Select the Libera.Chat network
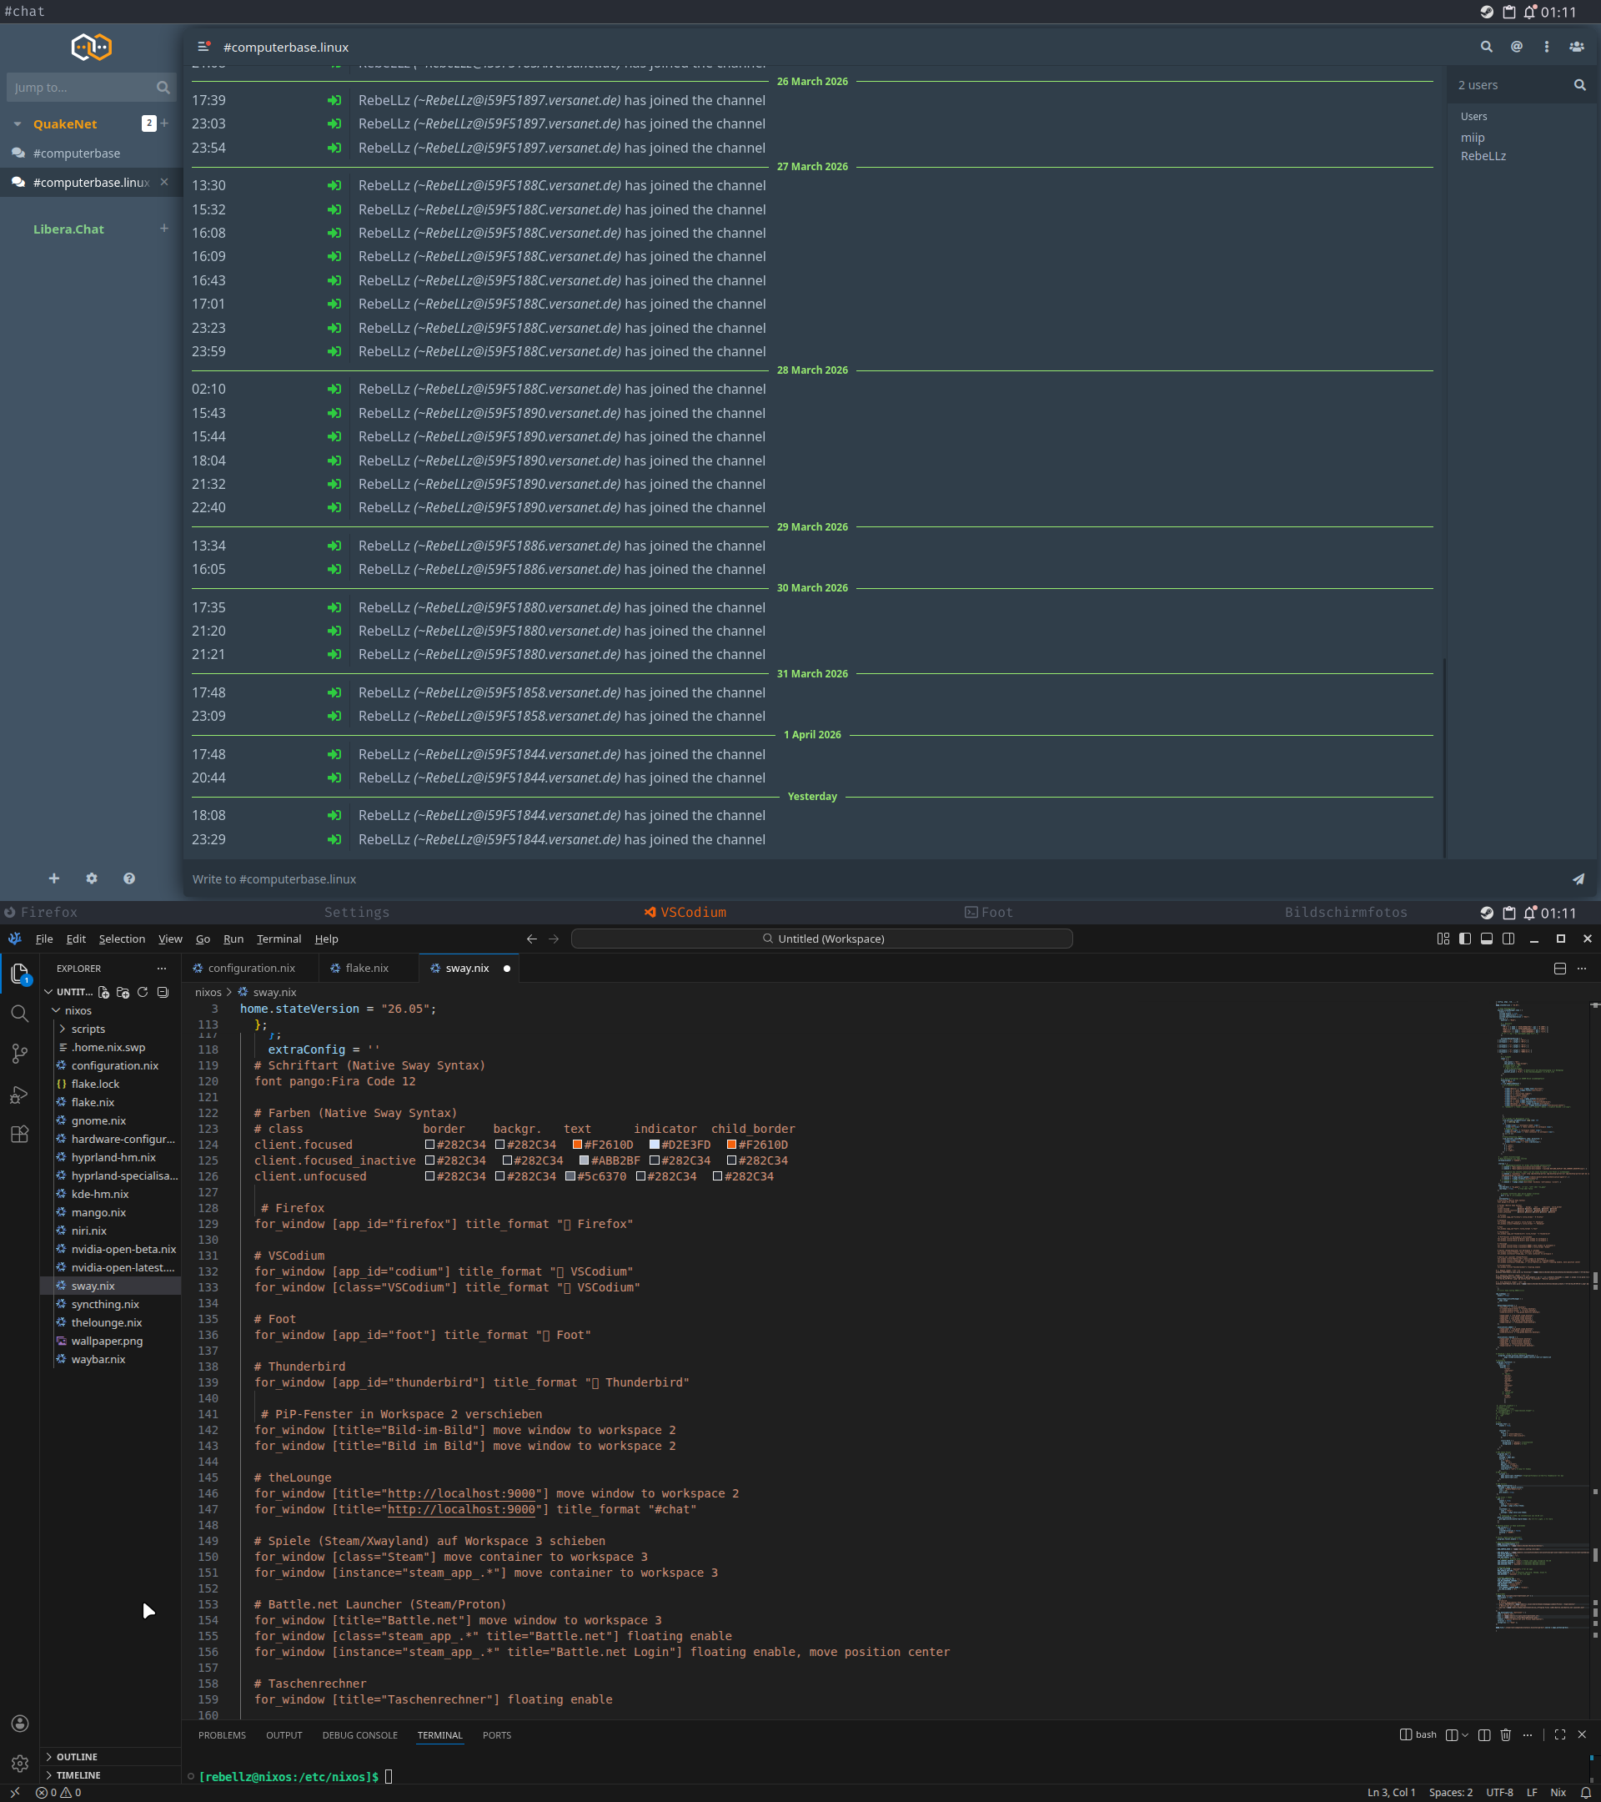Image resolution: width=1601 pixels, height=1802 pixels. [x=68, y=229]
